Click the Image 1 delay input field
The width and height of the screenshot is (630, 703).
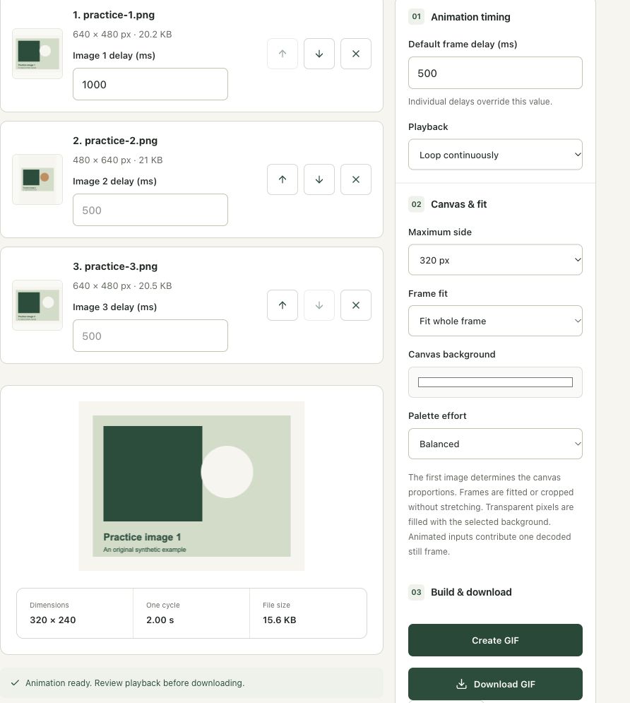coord(150,84)
